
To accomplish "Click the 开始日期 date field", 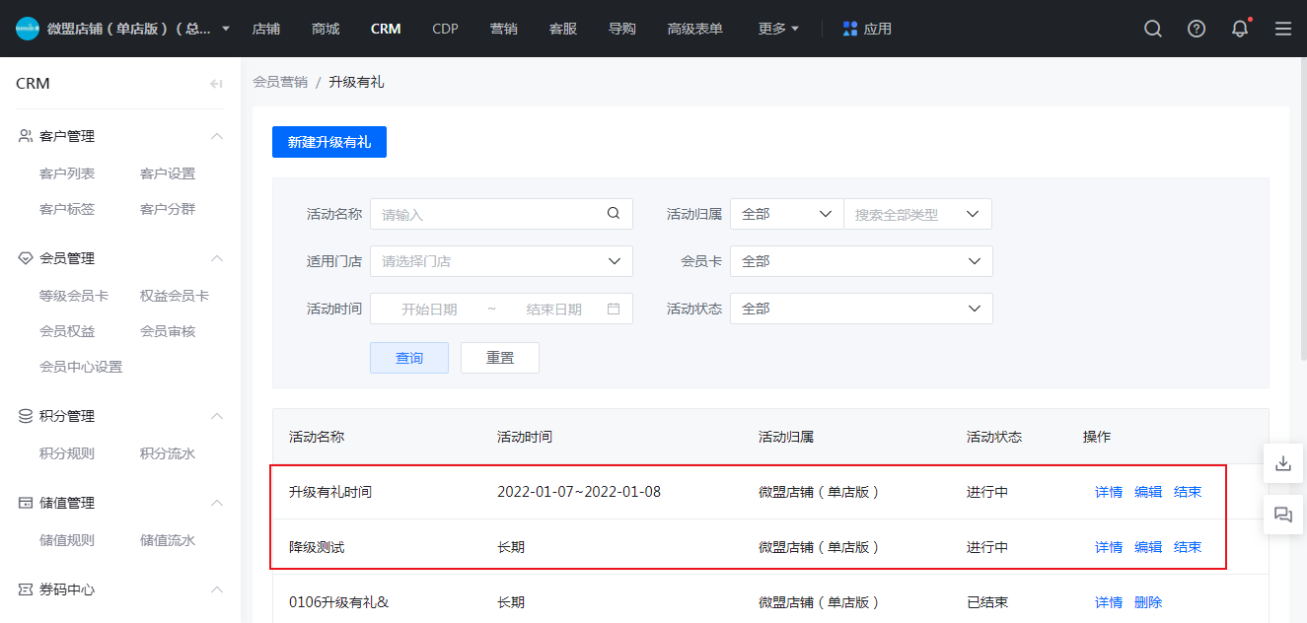I will pos(429,309).
